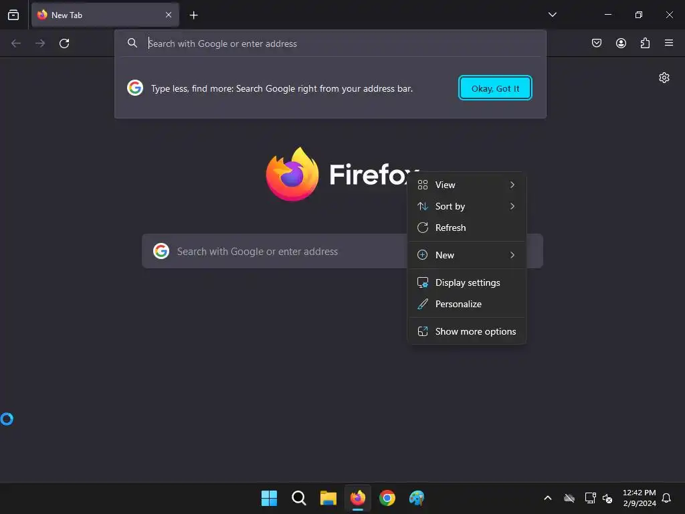Close the New Tab tab
Viewport: 685px width, 514px height.
pyautogui.click(x=169, y=15)
